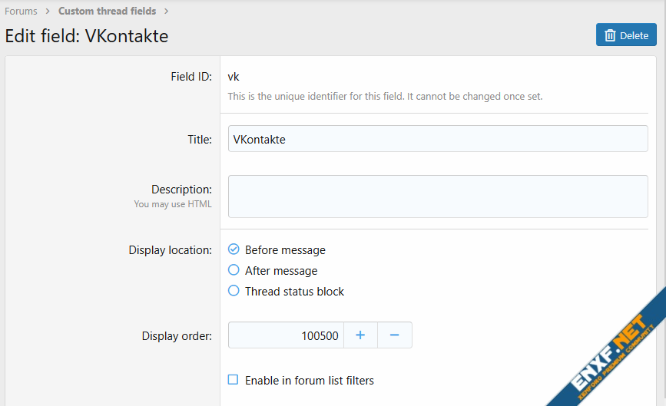666x406 pixels.
Task: Select the Before message radio option
Action: tap(234, 249)
